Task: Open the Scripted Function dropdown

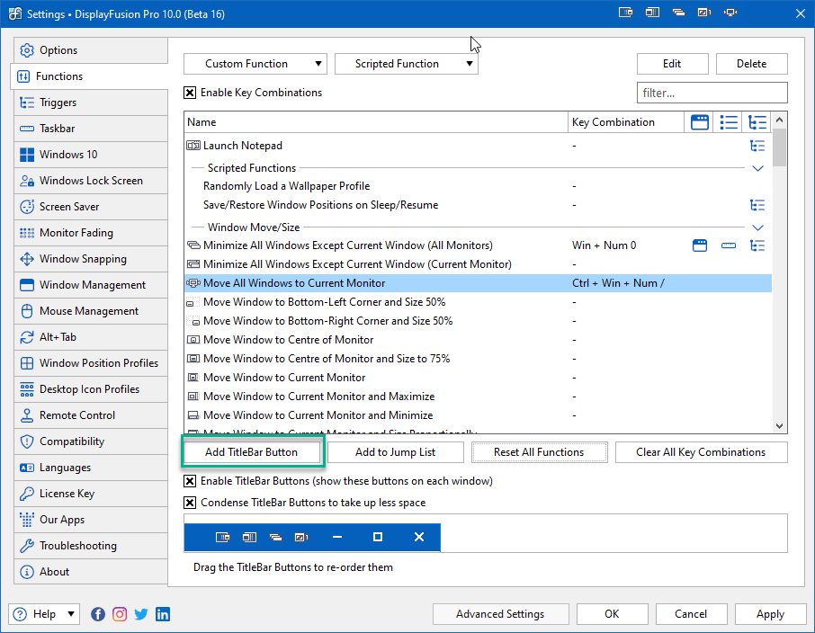Action: tap(406, 64)
